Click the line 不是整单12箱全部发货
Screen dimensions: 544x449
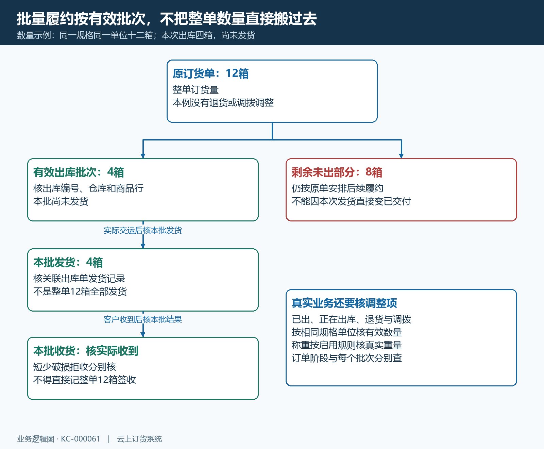point(80,292)
